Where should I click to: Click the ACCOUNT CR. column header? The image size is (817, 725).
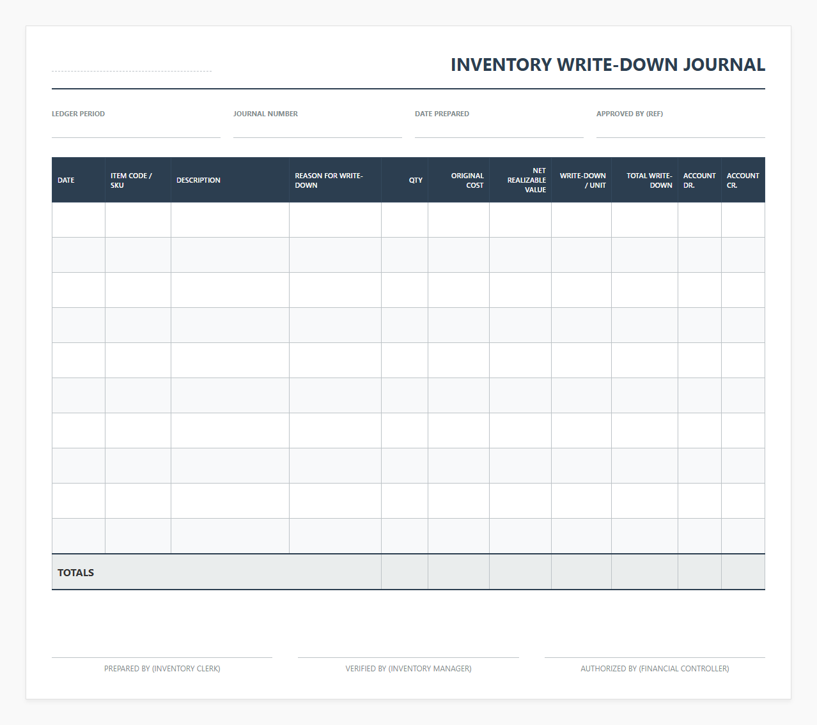point(743,180)
